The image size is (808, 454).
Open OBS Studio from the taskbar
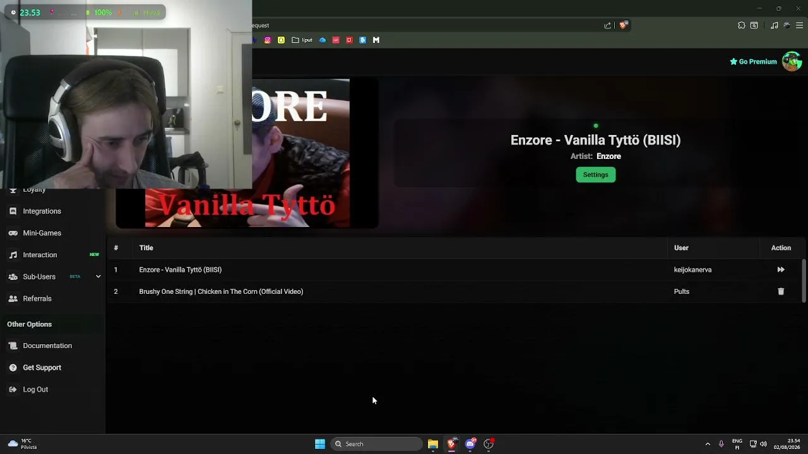489,444
